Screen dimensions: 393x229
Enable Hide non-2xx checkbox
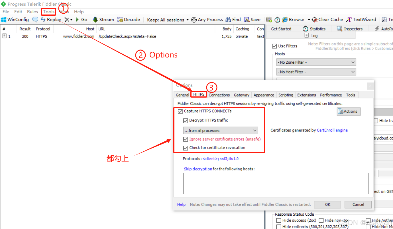[321, 220]
